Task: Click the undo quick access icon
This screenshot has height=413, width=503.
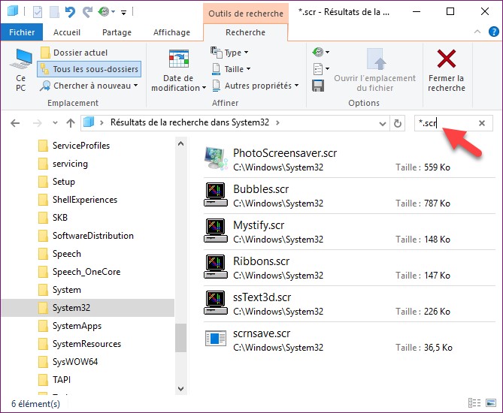Action: point(70,12)
